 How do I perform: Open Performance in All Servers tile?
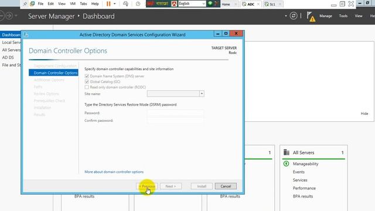[x=304, y=188]
